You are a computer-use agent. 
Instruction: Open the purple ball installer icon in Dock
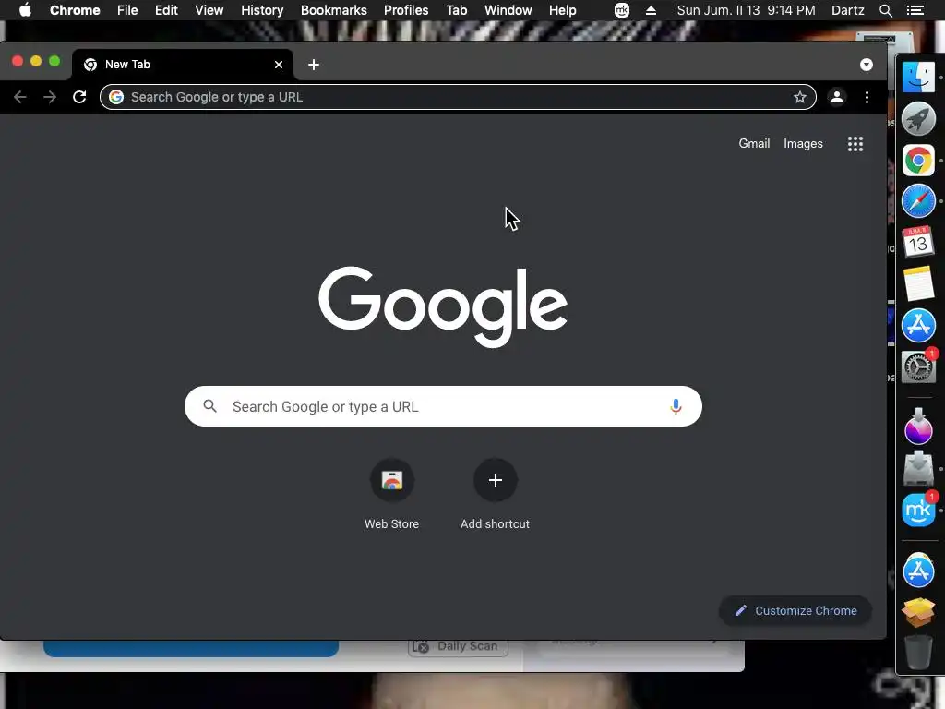click(x=918, y=427)
